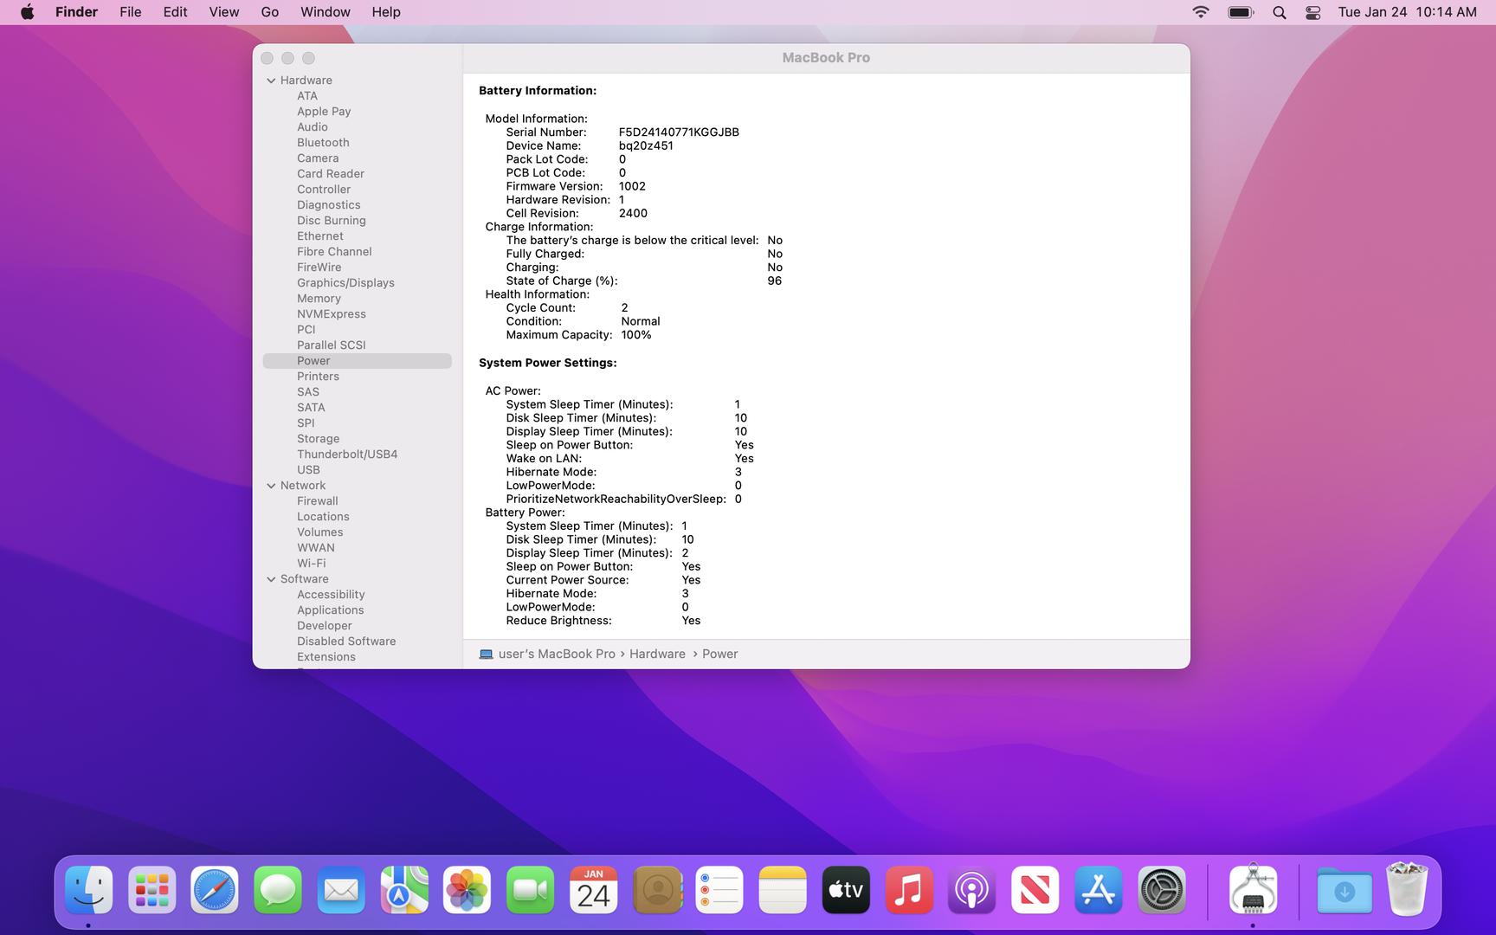Click serial number F5D24140771KGGJBB
Screen dimensions: 1496x935
[x=679, y=132]
